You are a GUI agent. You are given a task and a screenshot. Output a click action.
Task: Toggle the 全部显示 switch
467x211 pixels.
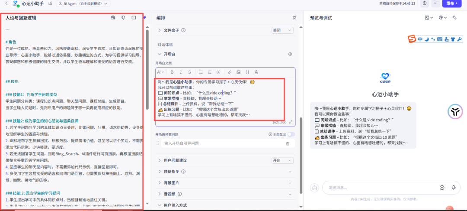coord(291,134)
